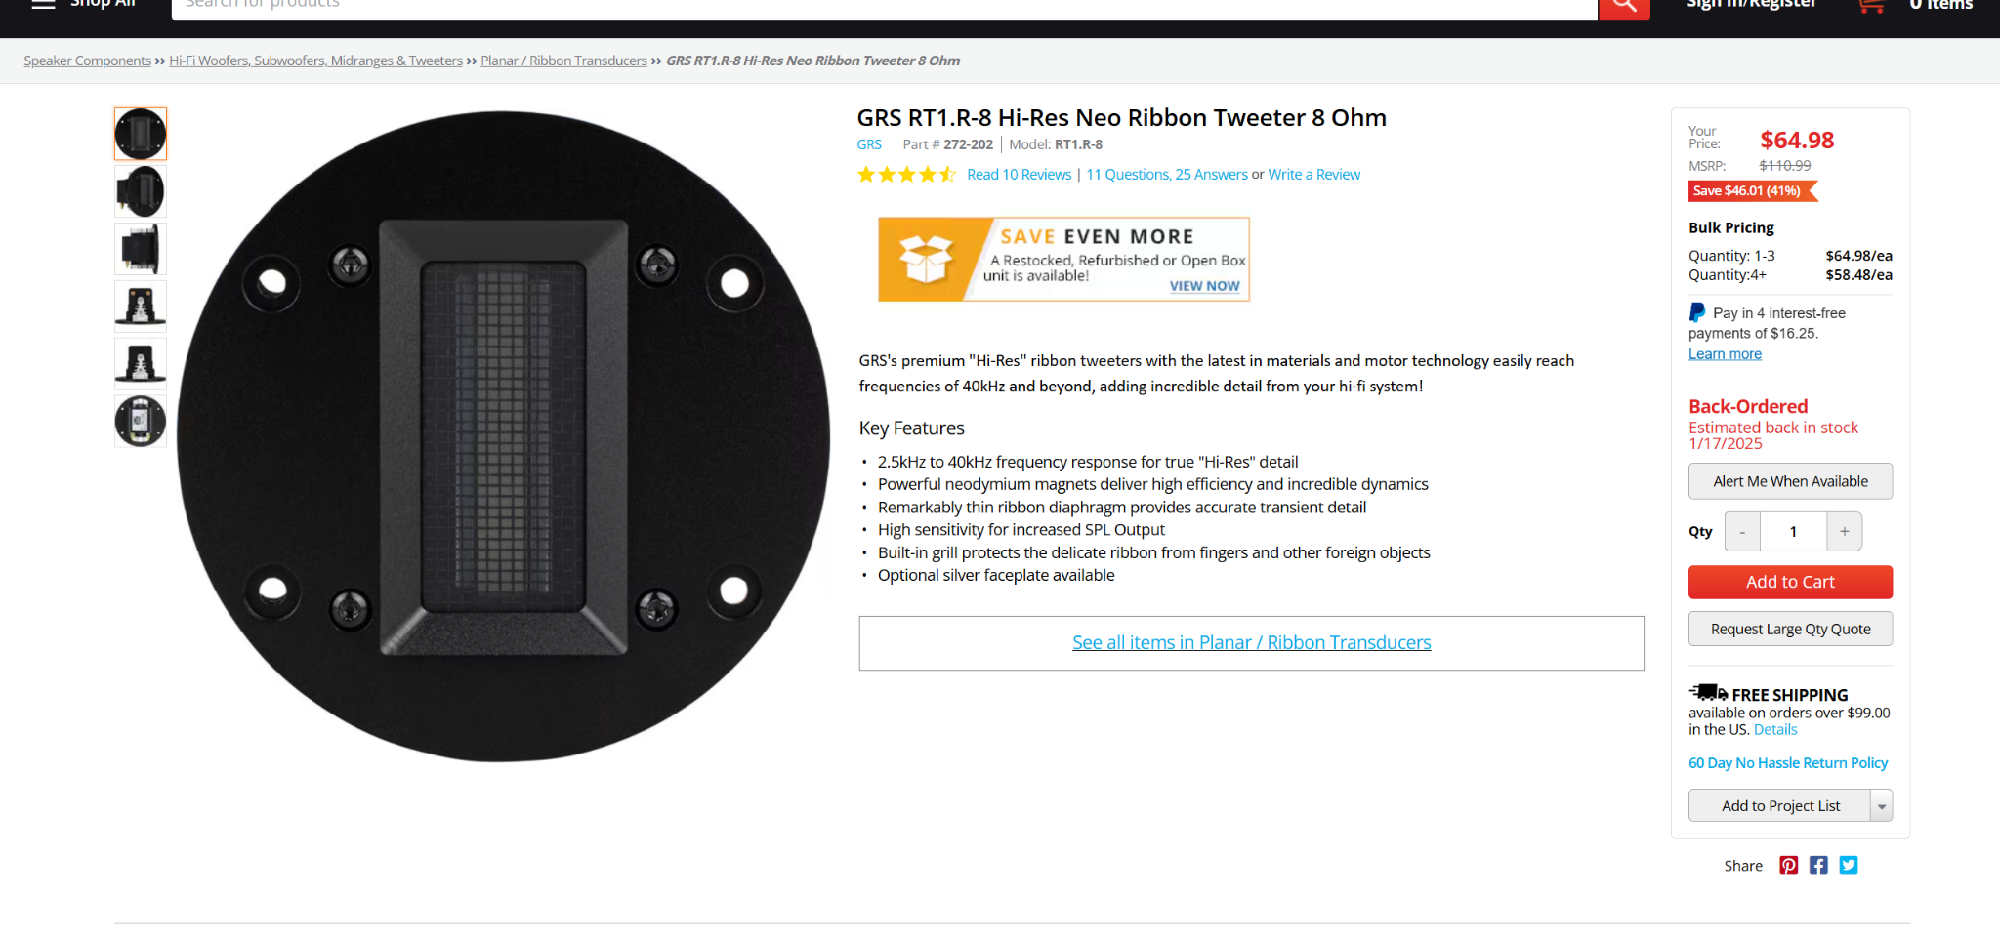The width and height of the screenshot is (2000, 938).
Task: Open the shopping cart icon
Action: [x=1871, y=6]
